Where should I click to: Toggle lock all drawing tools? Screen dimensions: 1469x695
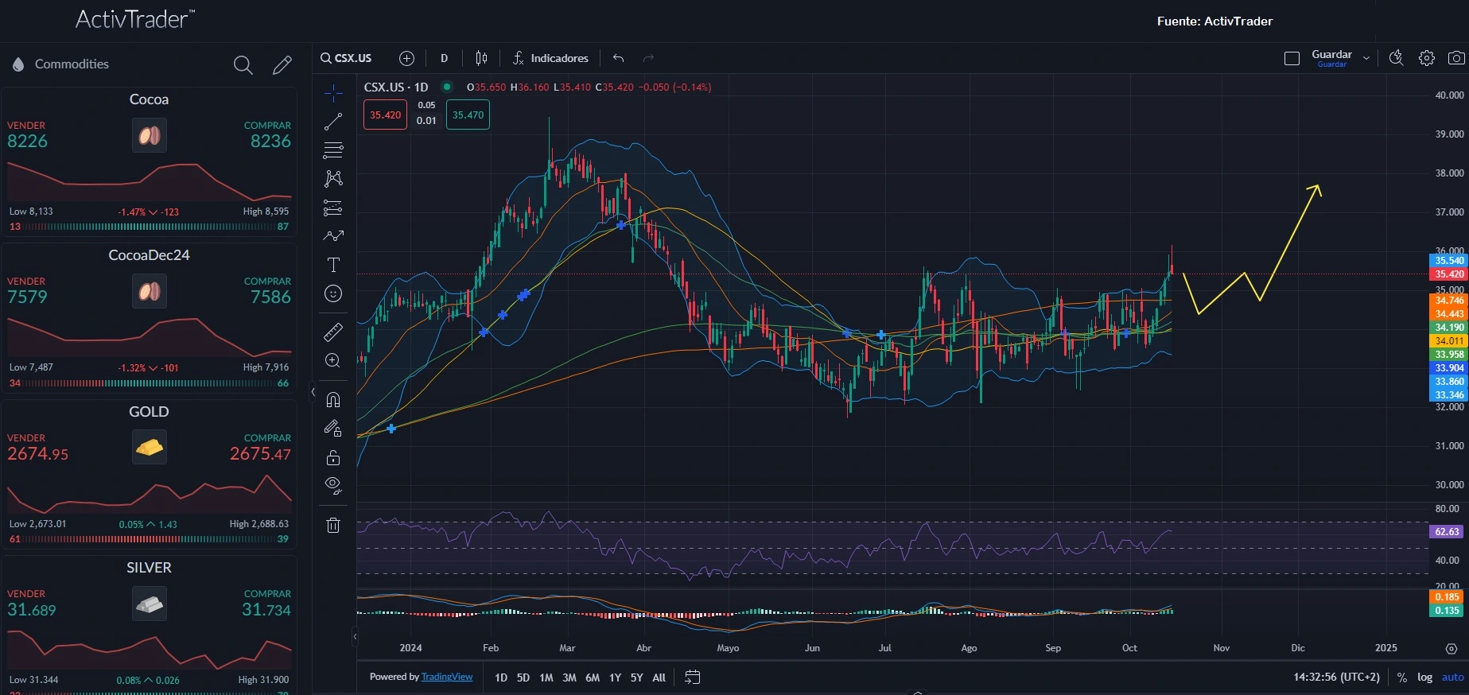pyautogui.click(x=333, y=457)
